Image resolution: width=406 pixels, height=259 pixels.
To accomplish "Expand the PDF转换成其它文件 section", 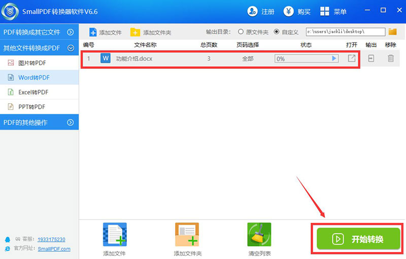I will (x=40, y=32).
